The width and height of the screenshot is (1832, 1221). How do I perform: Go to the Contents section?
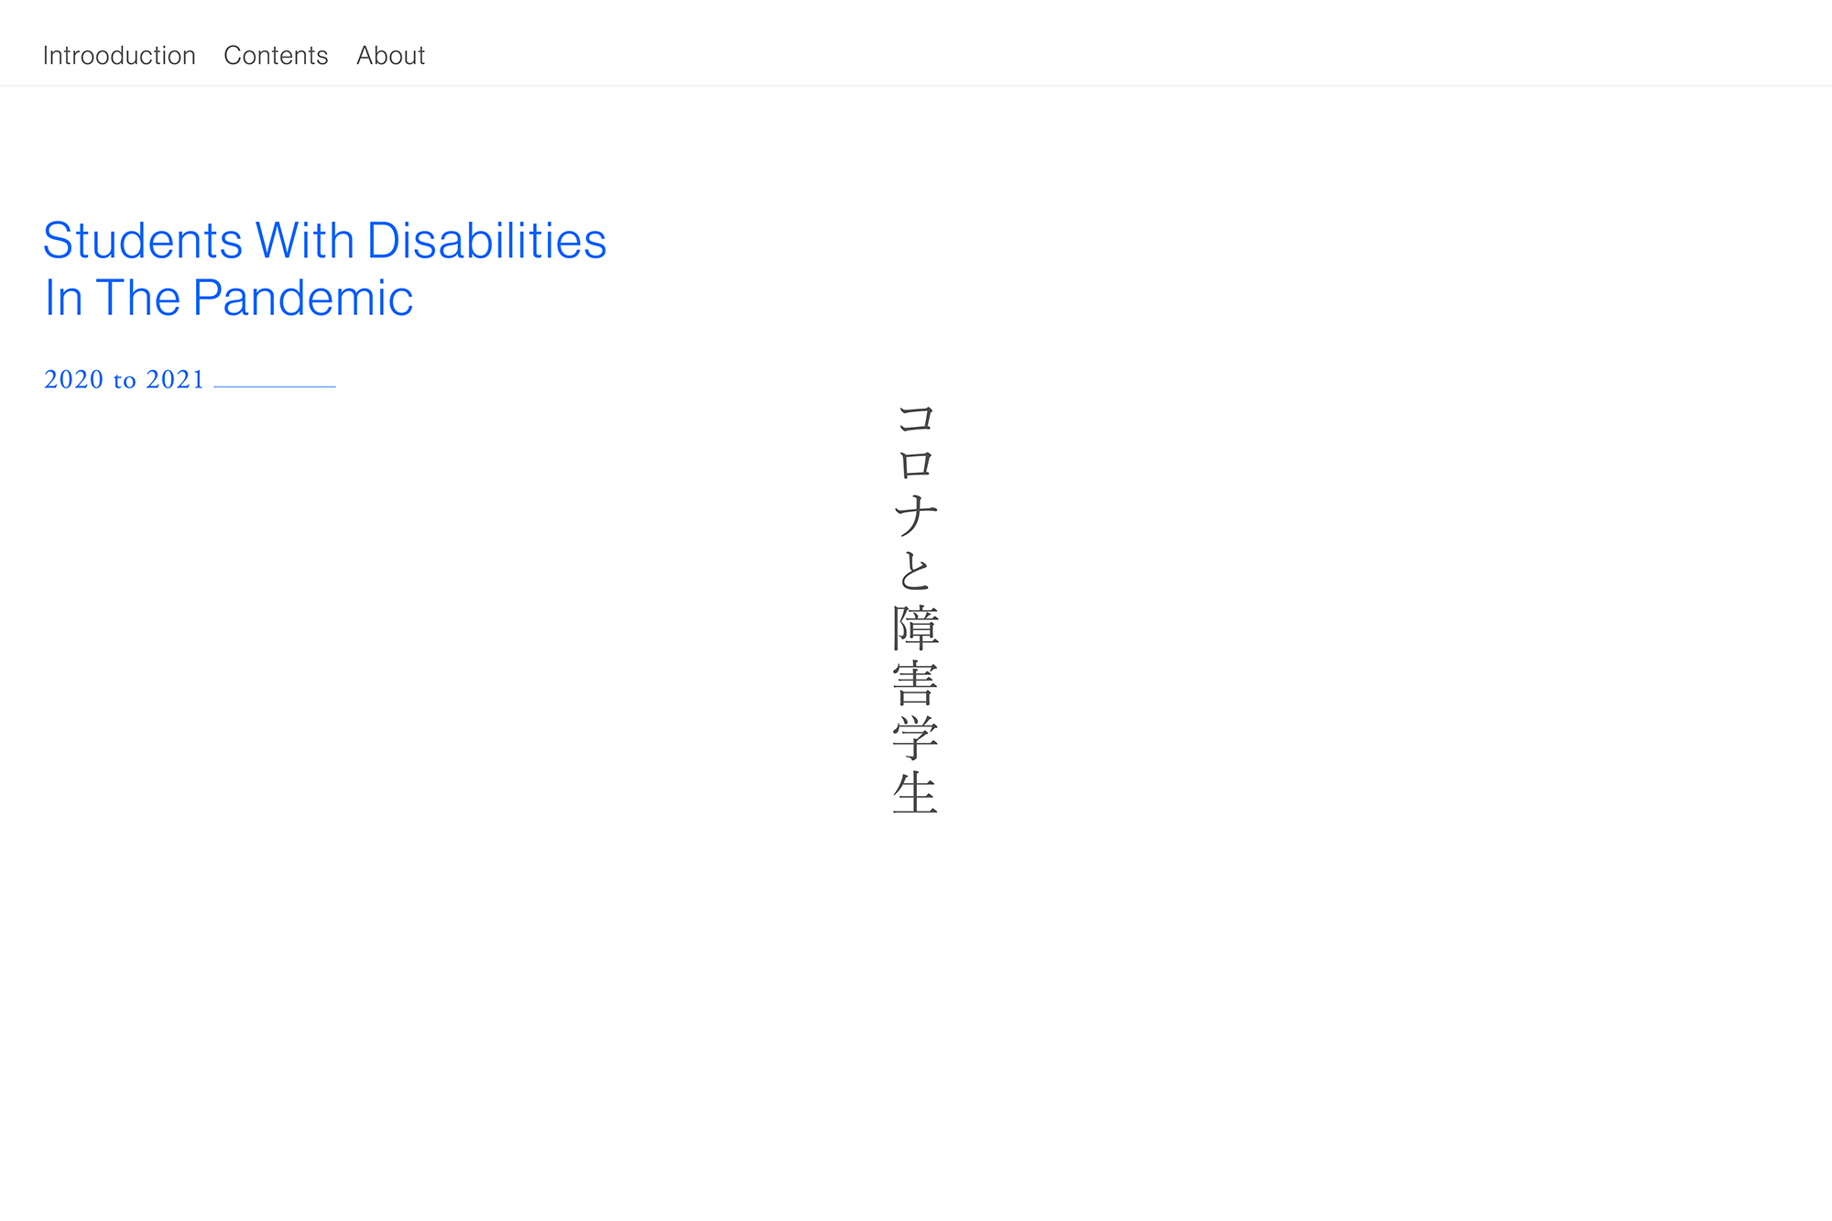point(276,56)
